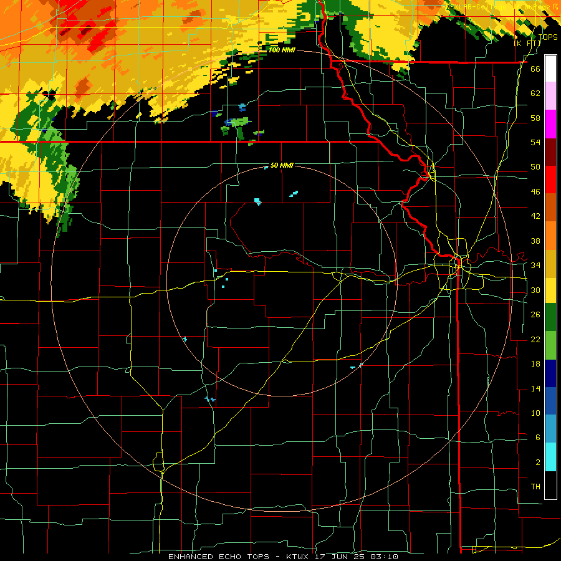
Task: Click the "TH" threshold legend label
Action: point(535,487)
